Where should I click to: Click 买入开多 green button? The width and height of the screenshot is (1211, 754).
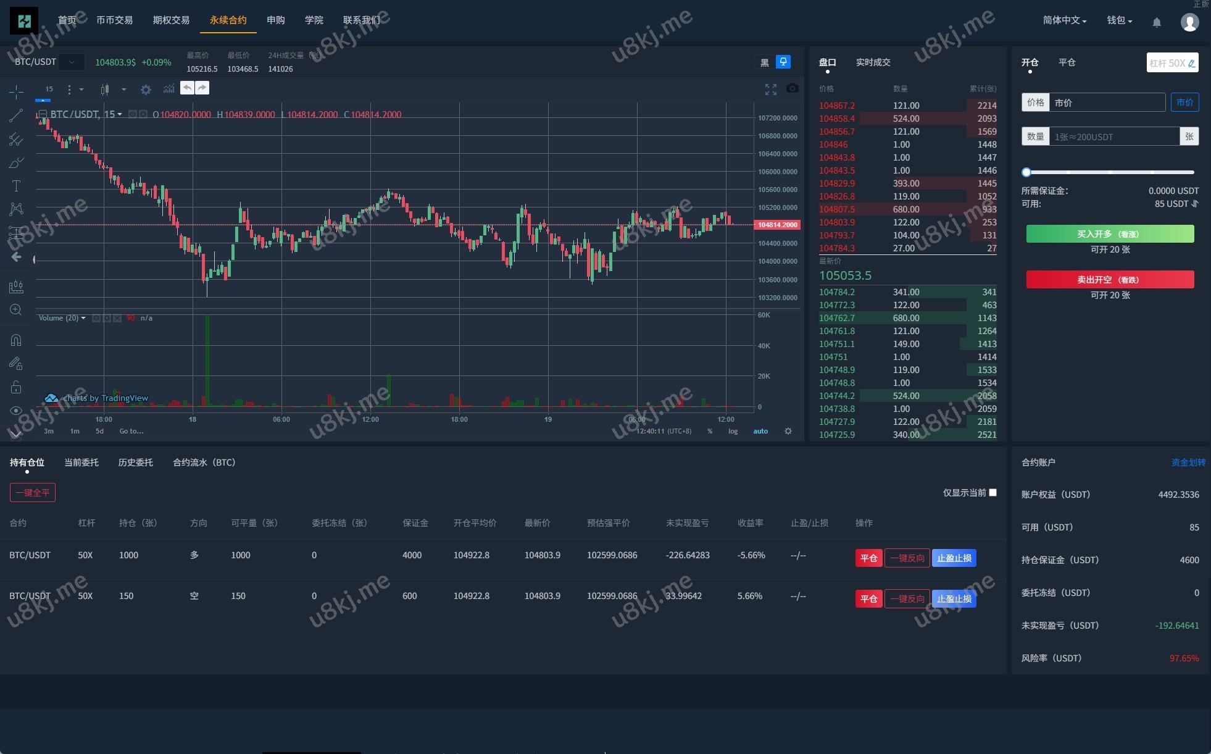coord(1109,234)
